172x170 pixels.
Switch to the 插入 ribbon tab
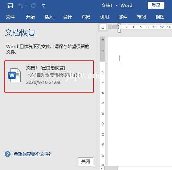pyautogui.click(x=49, y=17)
